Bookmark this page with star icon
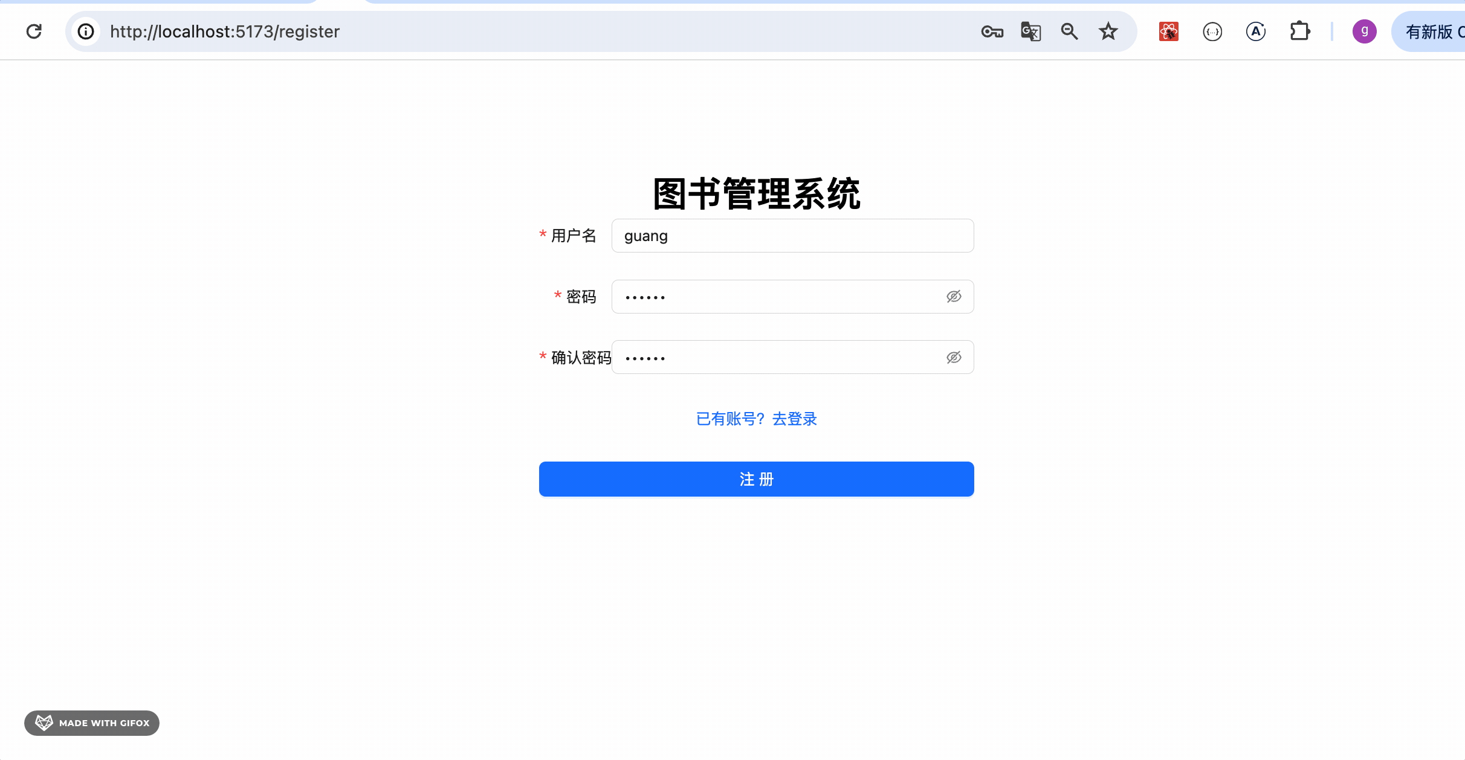 [x=1108, y=31]
